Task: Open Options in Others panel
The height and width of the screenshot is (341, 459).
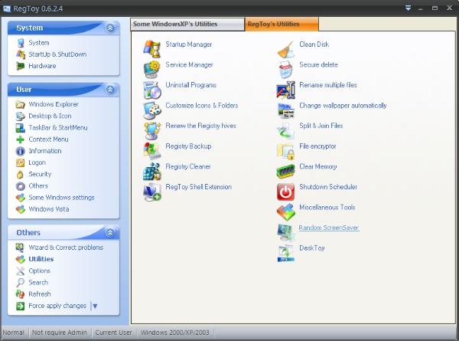Action: pos(39,271)
